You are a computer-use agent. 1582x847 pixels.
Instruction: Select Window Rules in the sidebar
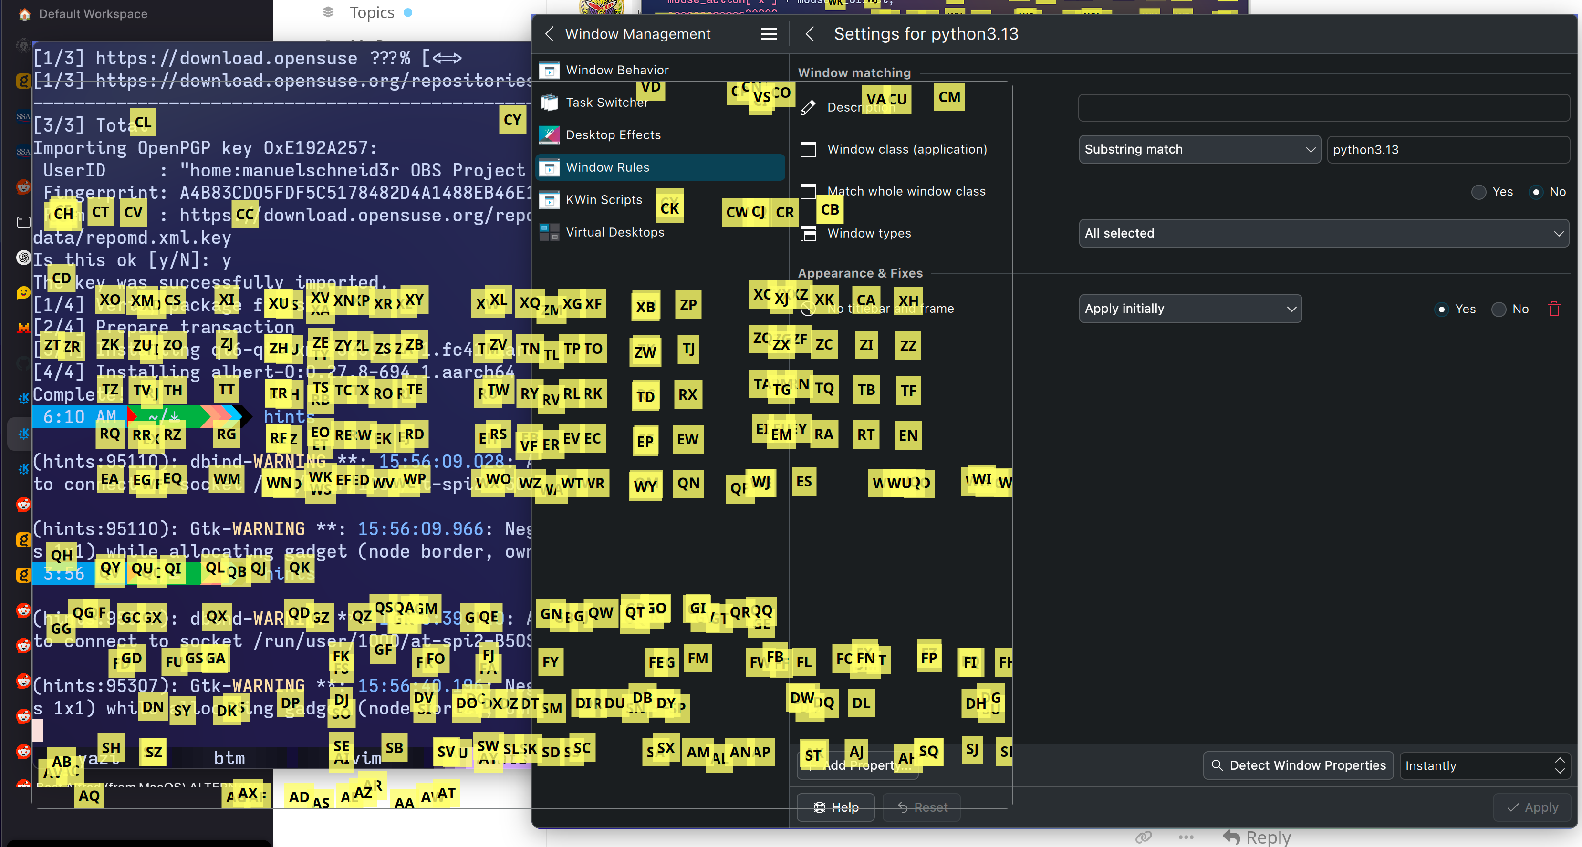[x=660, y=167]
